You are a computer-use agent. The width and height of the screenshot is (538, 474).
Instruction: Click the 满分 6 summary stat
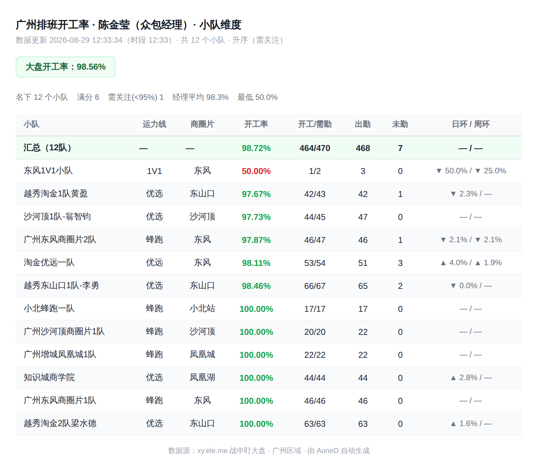[88, 97]
